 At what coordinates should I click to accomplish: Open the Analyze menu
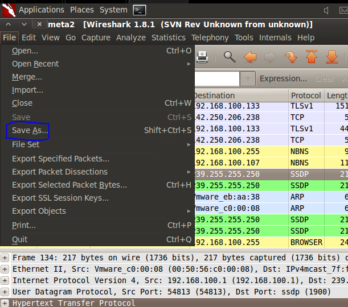(x=131, y=38)
